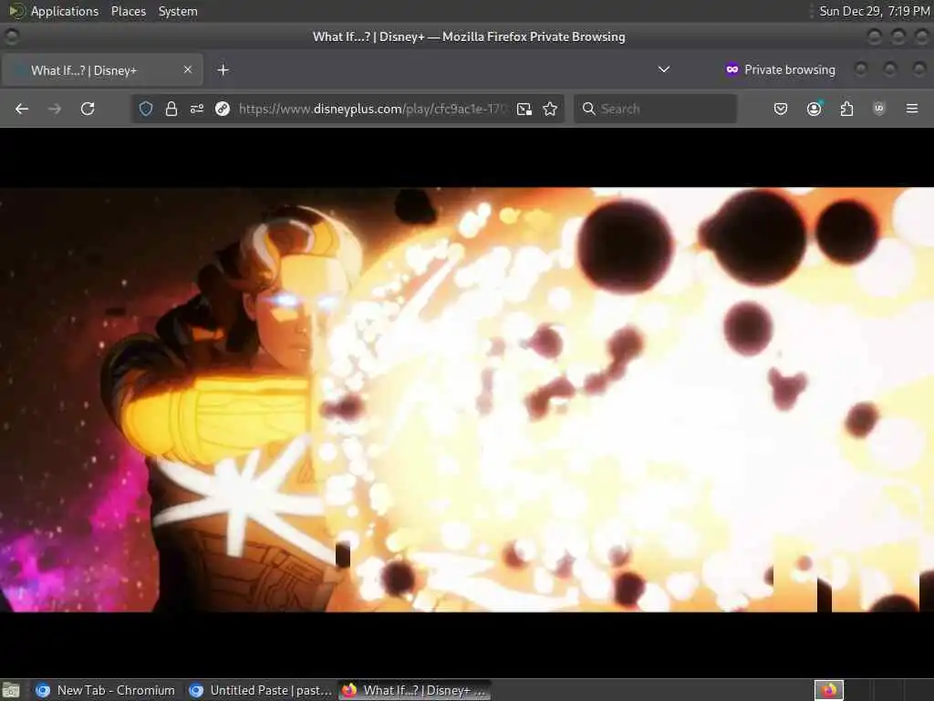This screenshot has width=934, height=701.
Task: Click the Private browsing indicator
Action: point(781,69)
